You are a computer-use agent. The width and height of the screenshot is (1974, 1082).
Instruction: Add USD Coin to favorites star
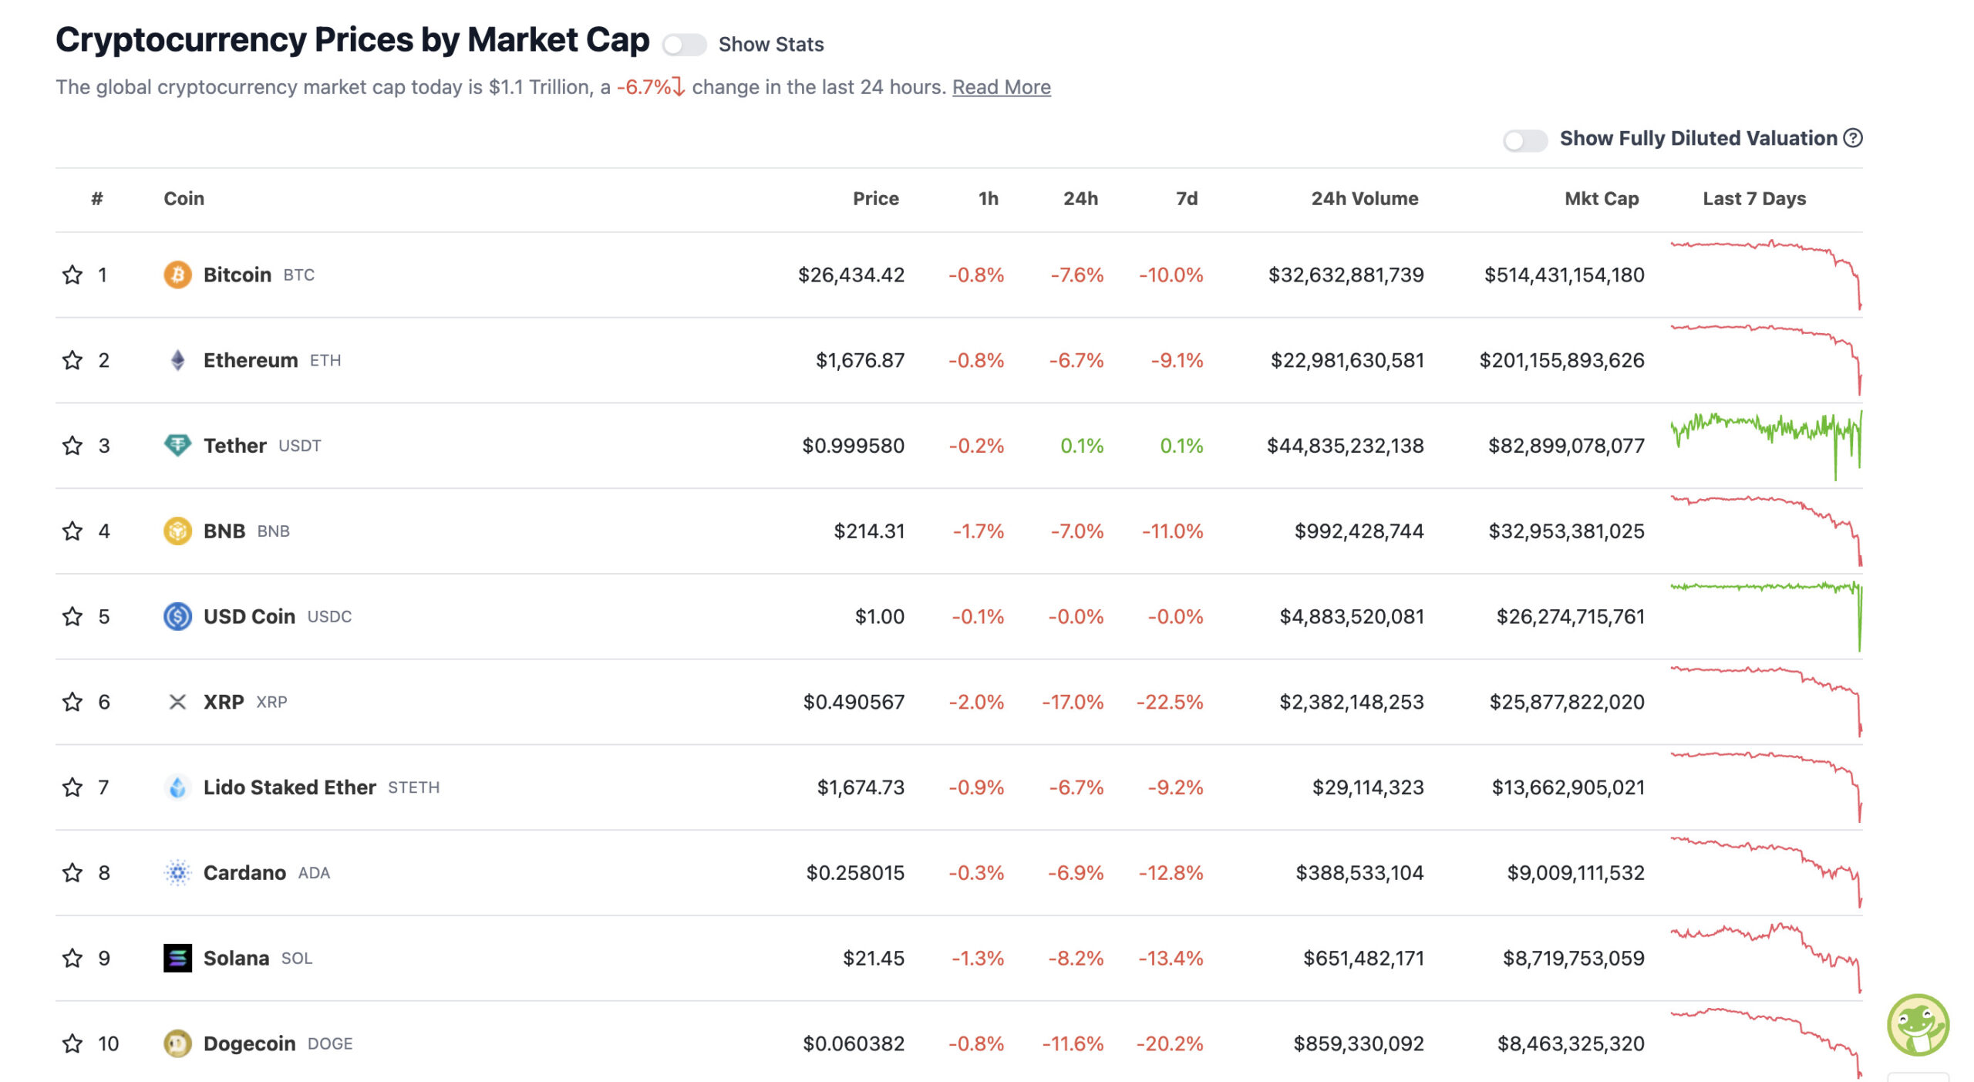(72, 617)
